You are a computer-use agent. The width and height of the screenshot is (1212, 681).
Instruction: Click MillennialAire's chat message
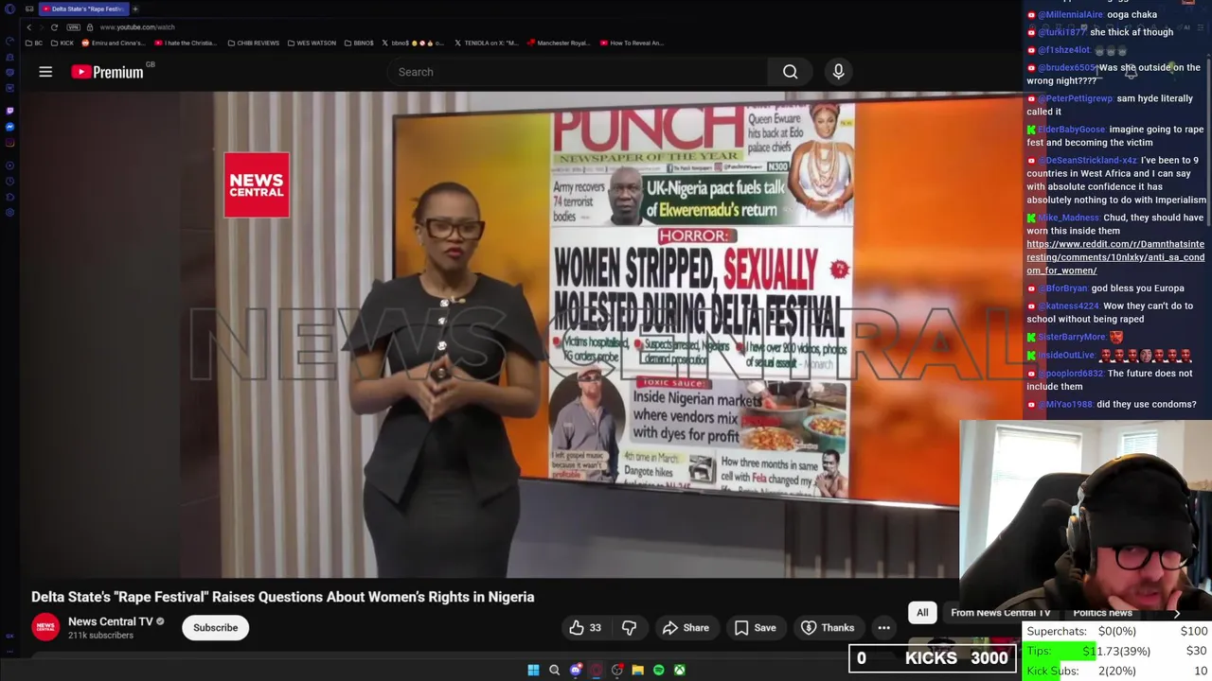[x=1092, y=15]
